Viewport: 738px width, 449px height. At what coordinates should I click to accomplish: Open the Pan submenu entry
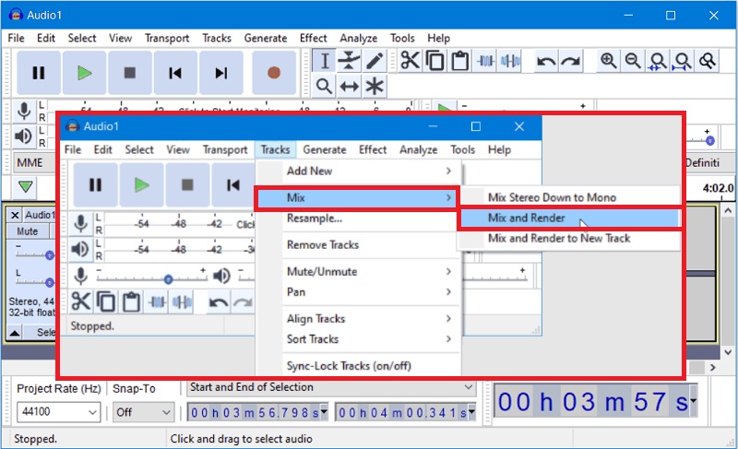(359, 292)
